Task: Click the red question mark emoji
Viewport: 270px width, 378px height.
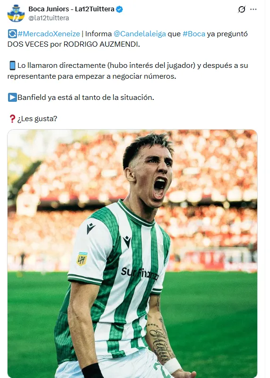Action: tap(12, 119)
